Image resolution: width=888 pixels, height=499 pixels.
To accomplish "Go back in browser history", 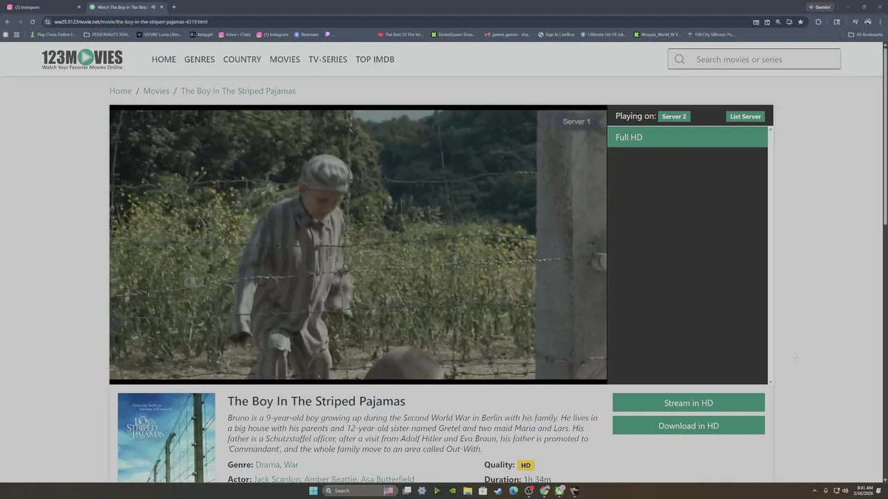I will [7, 21].
